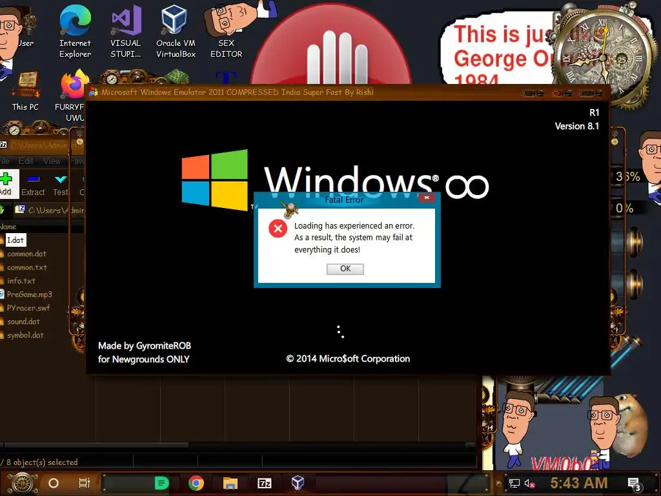The height and width of the screenshot is (496, 661).
Task: Click Test in the 7-Zip toolbar
Action: [x=60, y=185]
